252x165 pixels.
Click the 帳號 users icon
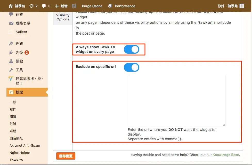coord(11,61)
